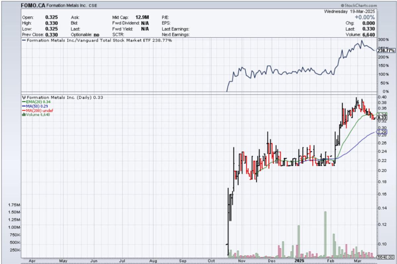Click the boxed 0.33 last price tag

(382, 118)
